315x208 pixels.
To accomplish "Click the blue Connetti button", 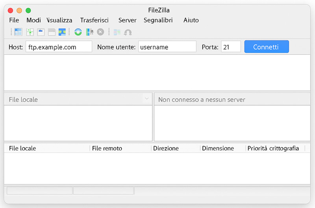I will point(267,46).
